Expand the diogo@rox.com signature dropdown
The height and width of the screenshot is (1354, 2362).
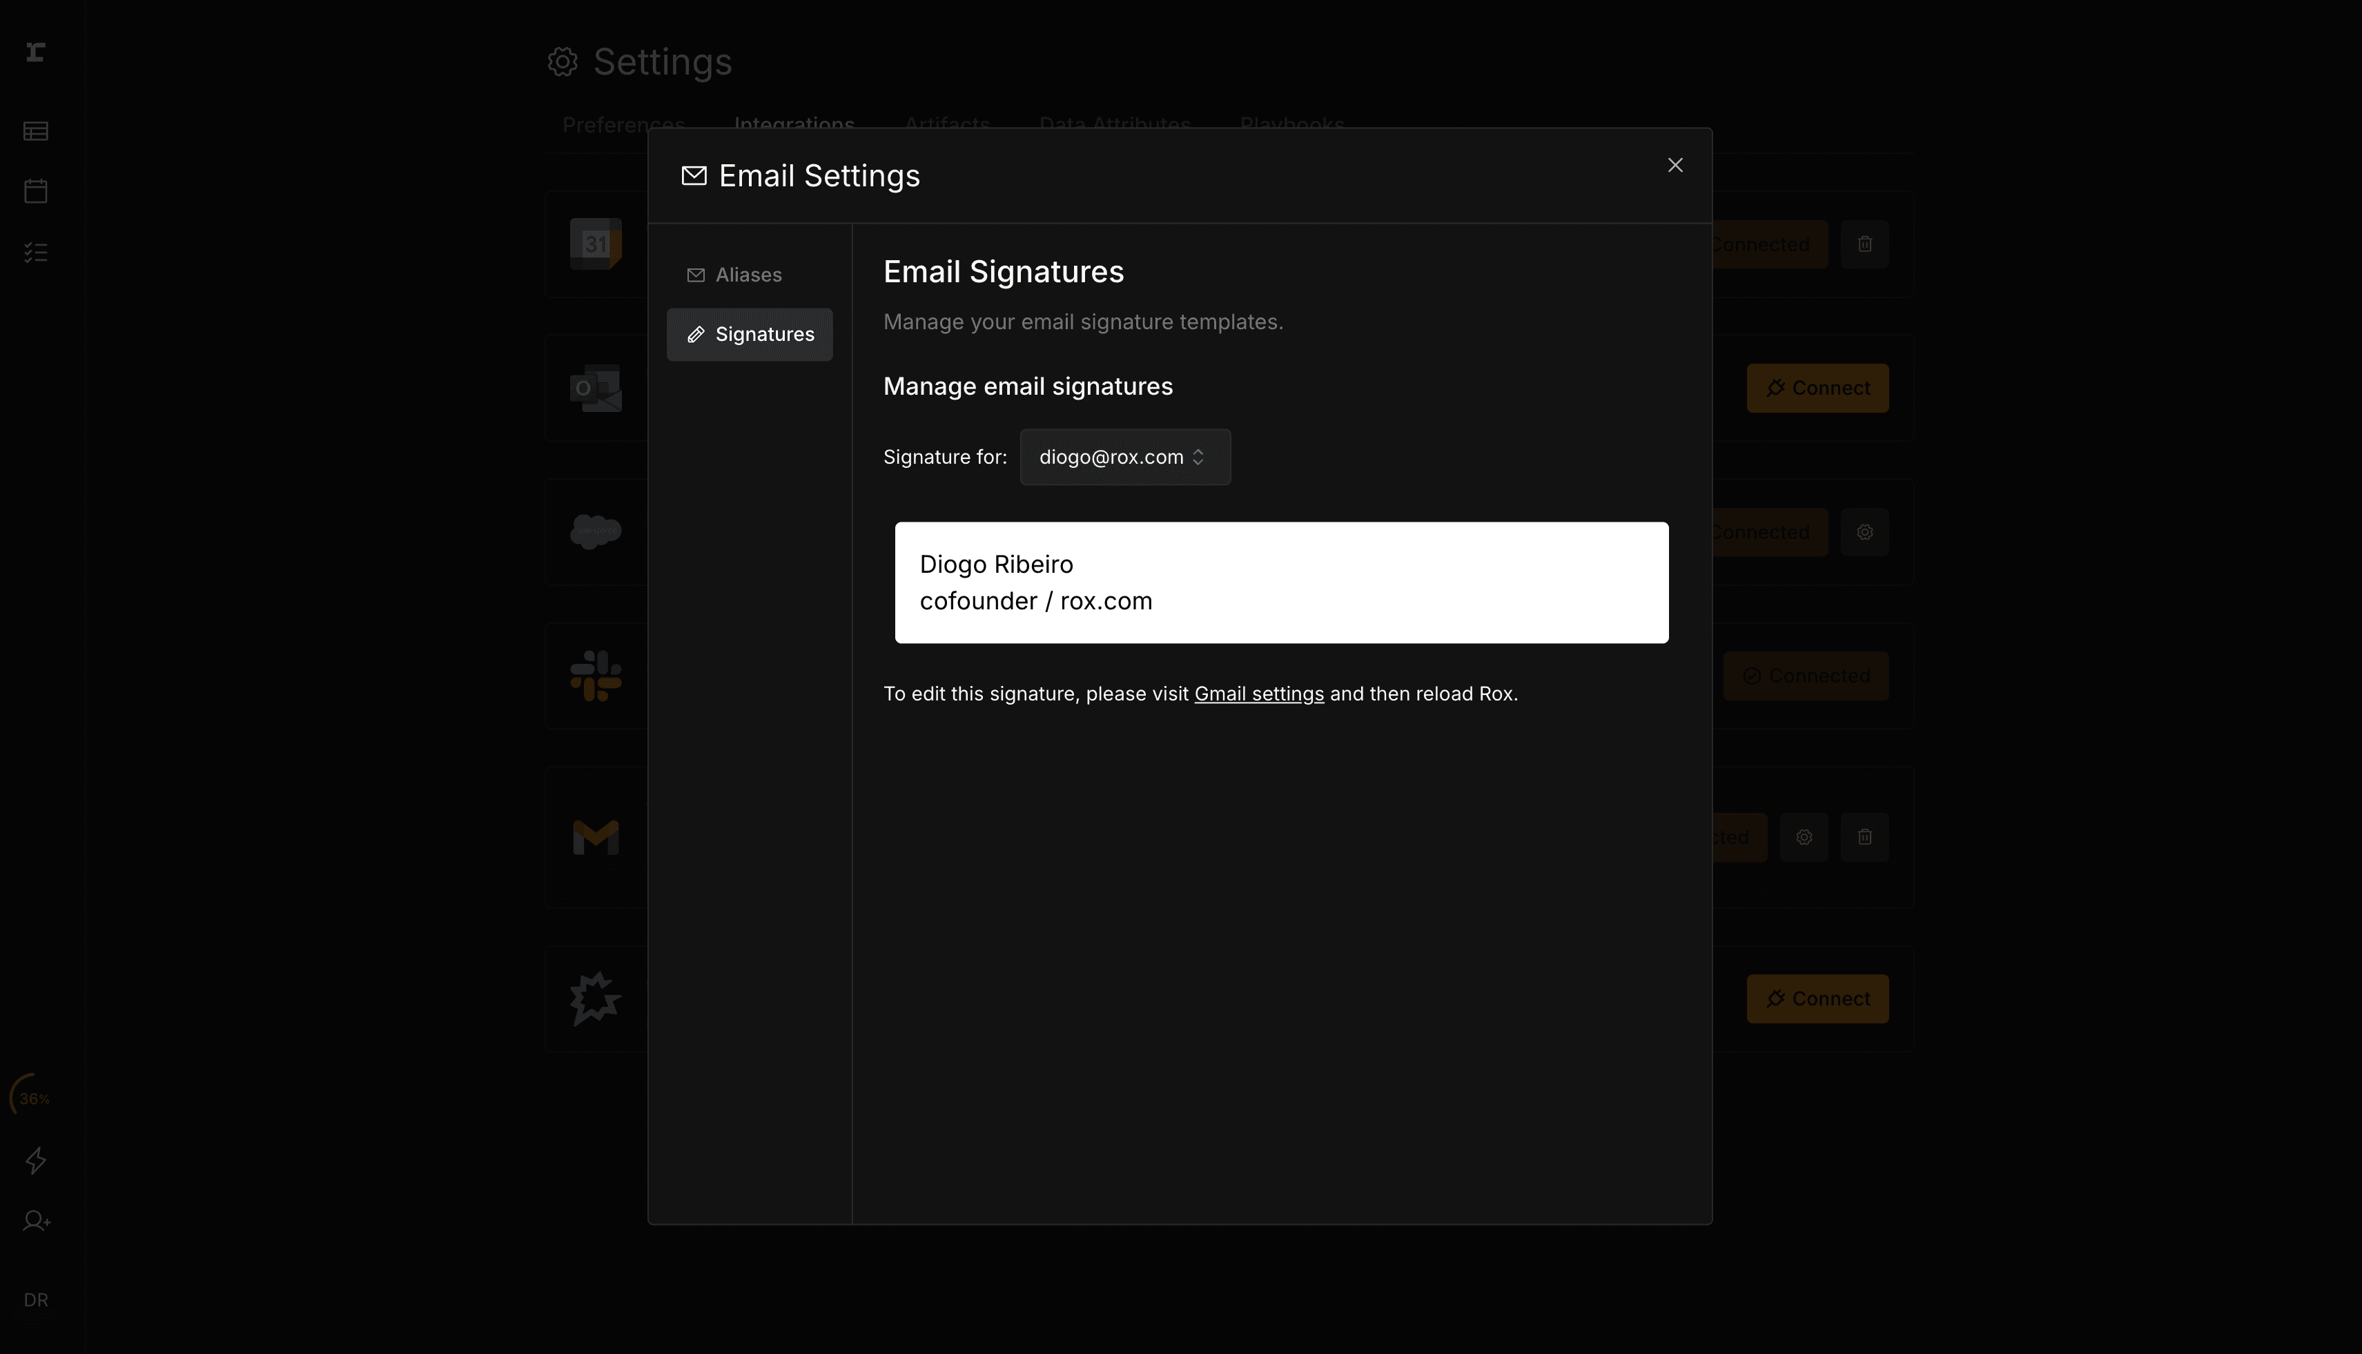click(x=1124, y=457)
